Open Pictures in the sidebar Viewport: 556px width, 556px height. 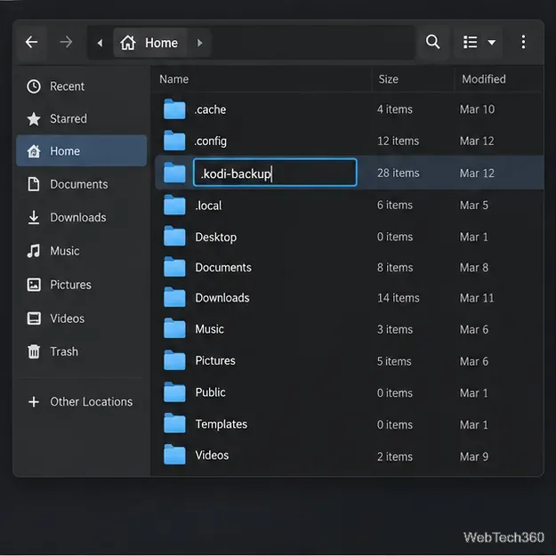(81, 285)
